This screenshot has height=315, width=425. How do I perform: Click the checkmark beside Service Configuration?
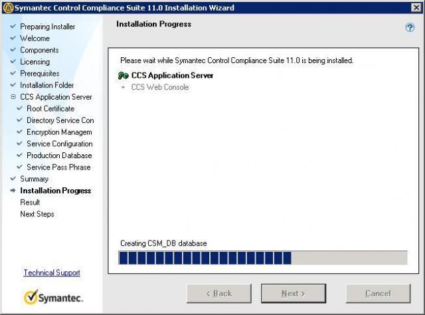coord(19,144)
